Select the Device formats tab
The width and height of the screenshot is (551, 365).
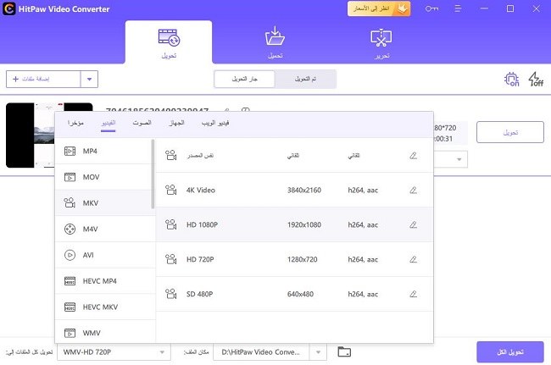coord(176,123)
